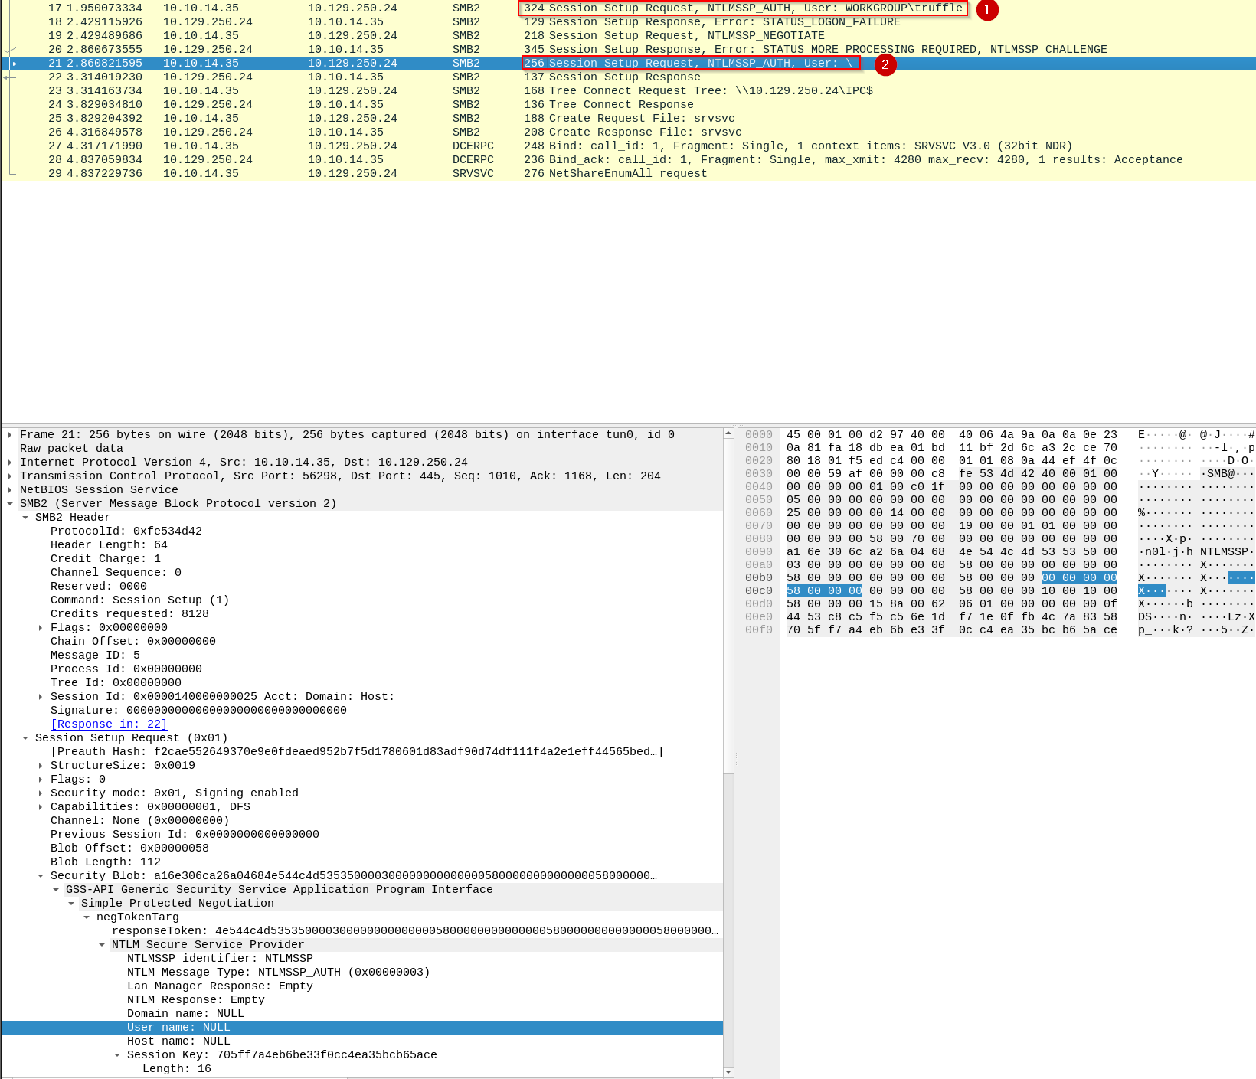Collapse the SMB2 protocol tree node
The height and width of the screenshot is (1079, 1256).
9,503
